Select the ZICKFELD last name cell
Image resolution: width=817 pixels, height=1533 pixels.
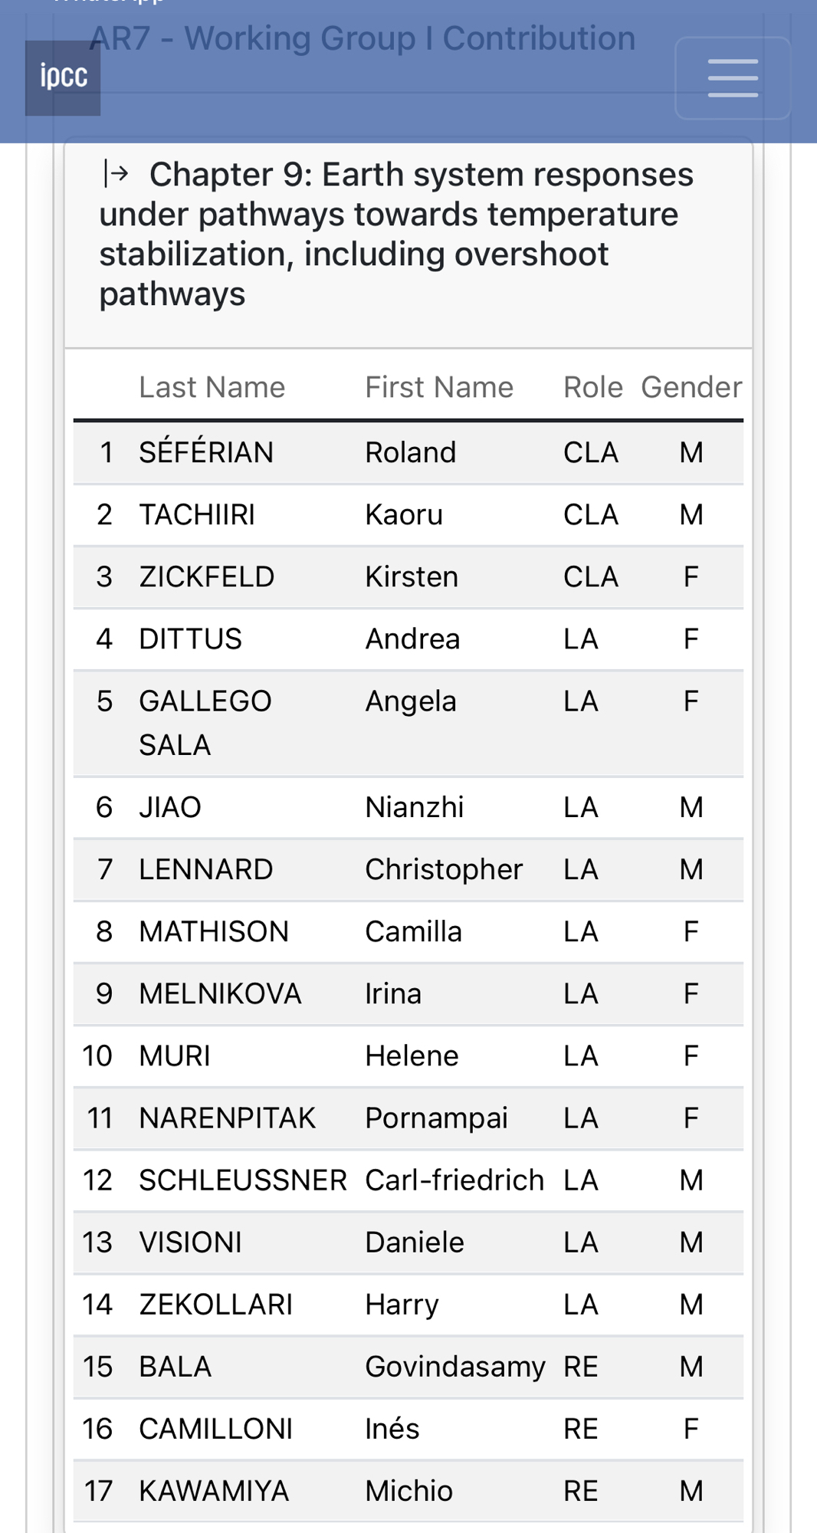pos(206,577)
